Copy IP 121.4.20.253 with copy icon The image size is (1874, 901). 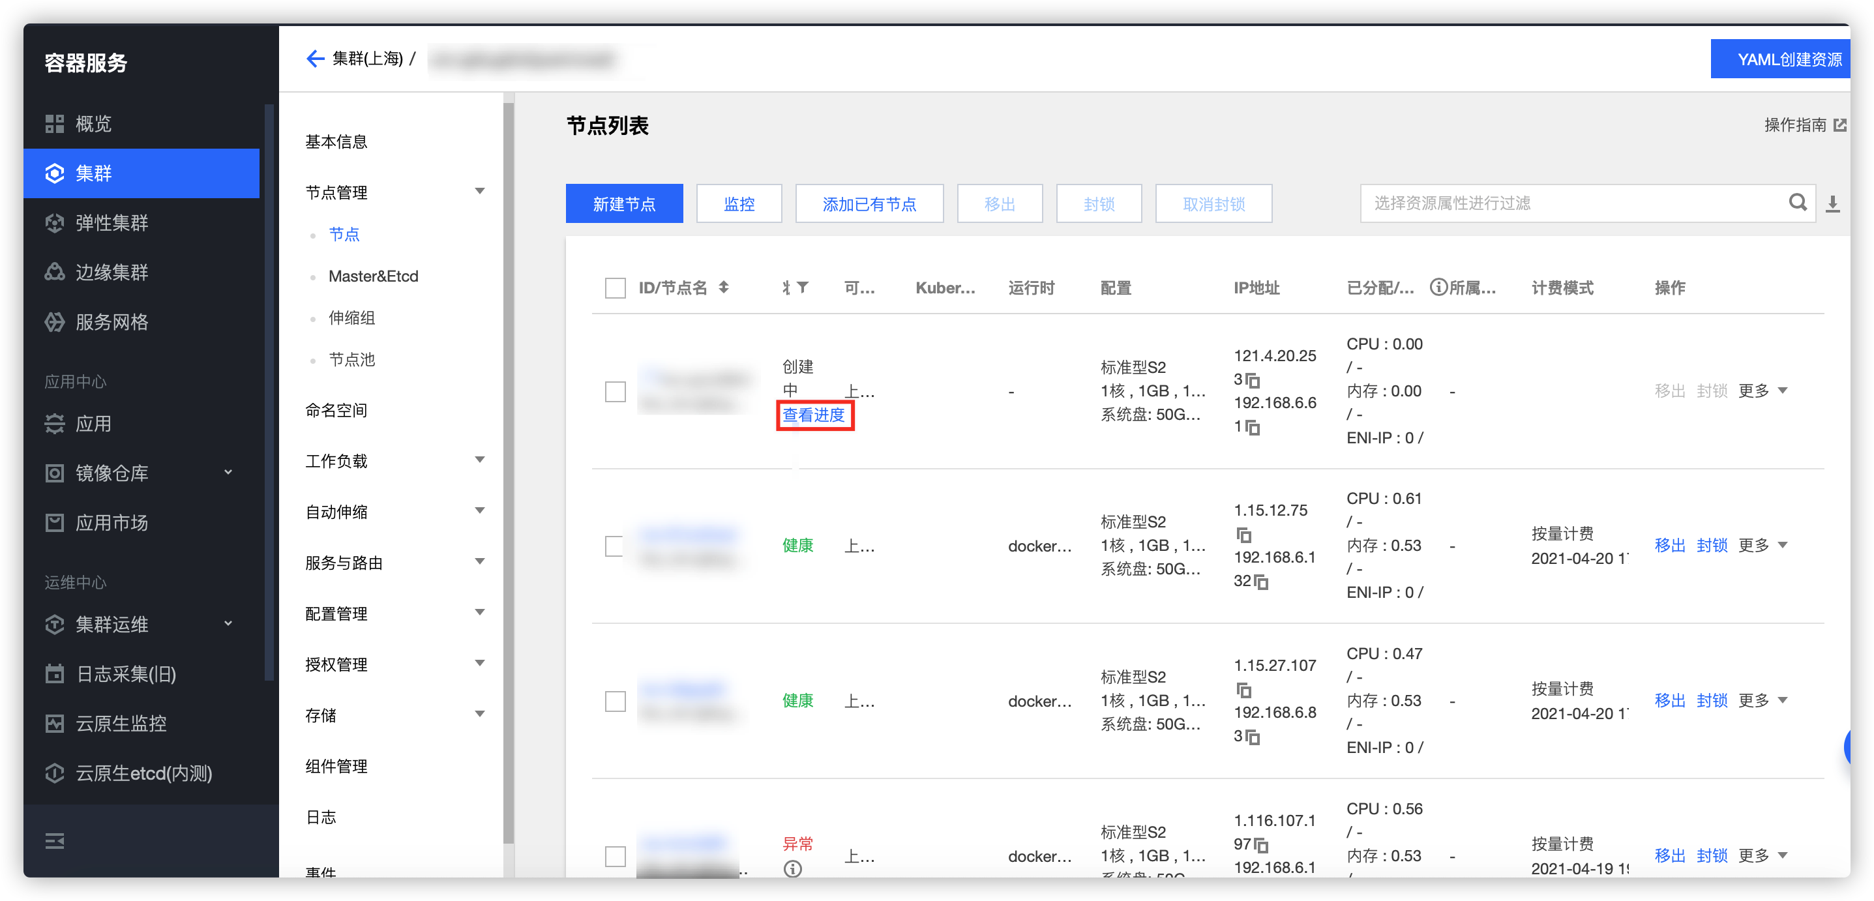click(x=1252, y=380)
